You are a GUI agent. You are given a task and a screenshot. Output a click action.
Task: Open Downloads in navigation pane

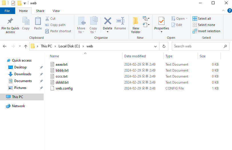23,74
